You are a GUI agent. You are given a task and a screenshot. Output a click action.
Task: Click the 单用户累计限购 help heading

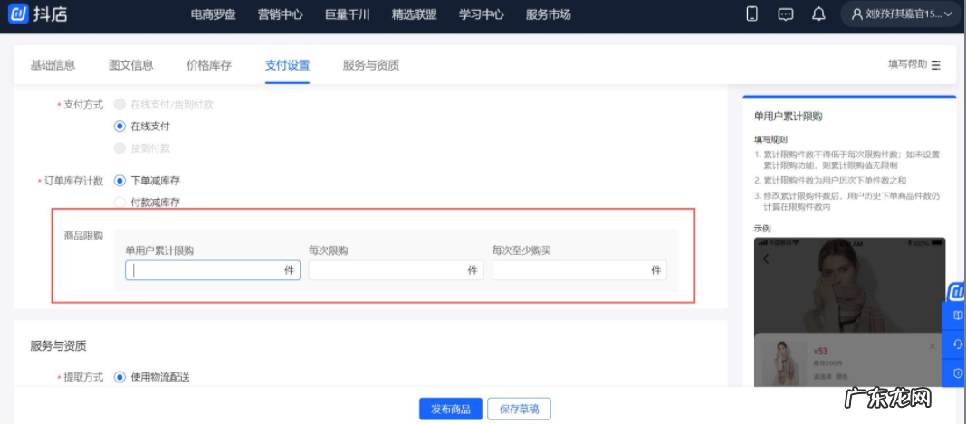tap(788, 117)
